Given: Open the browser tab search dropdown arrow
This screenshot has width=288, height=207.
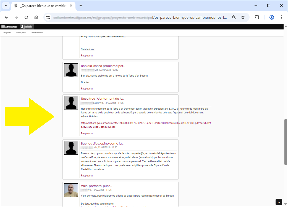Looking at the screenshot, I should coord(6,6).
